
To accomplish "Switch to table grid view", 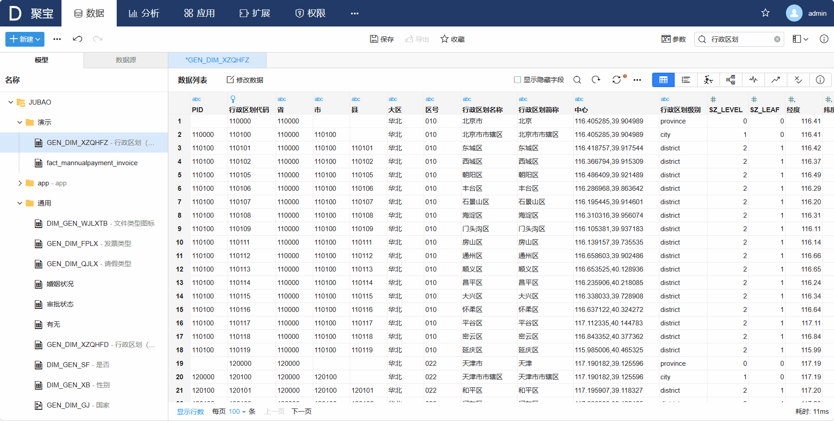I will [663, 80].
